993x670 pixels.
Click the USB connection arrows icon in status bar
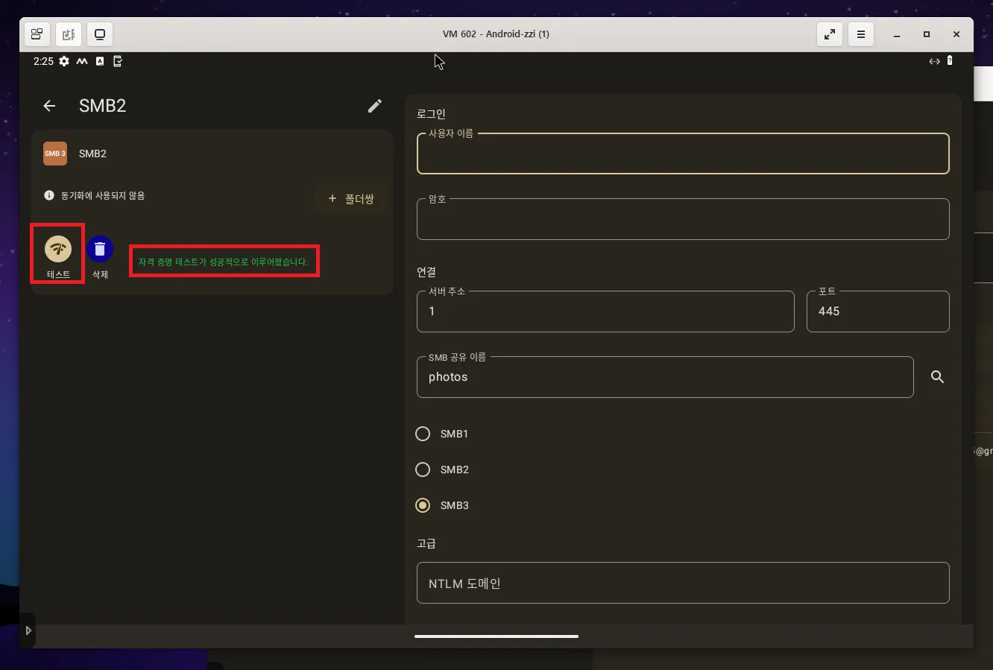click(935, 61)
